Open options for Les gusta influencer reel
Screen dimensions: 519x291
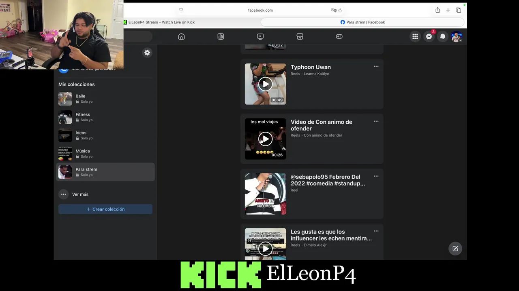376,231
